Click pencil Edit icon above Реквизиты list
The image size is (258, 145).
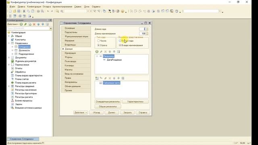101,52
